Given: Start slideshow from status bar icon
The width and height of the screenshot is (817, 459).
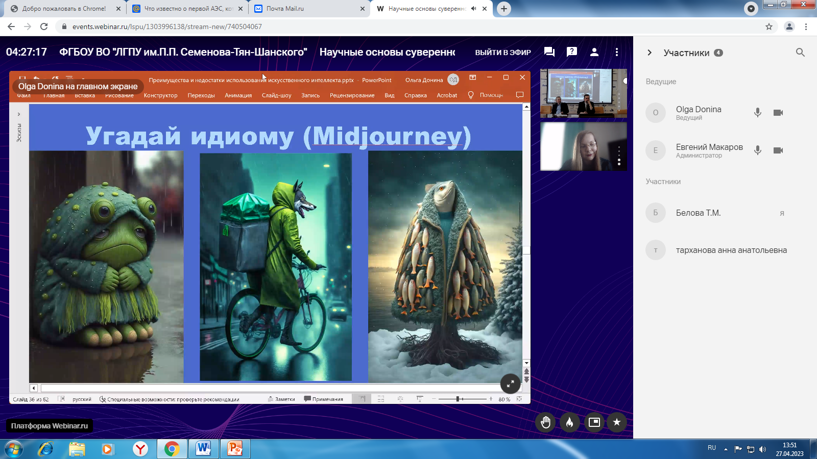Looking at the screenshot, I should pyautogui.click(x=420, y=399).
